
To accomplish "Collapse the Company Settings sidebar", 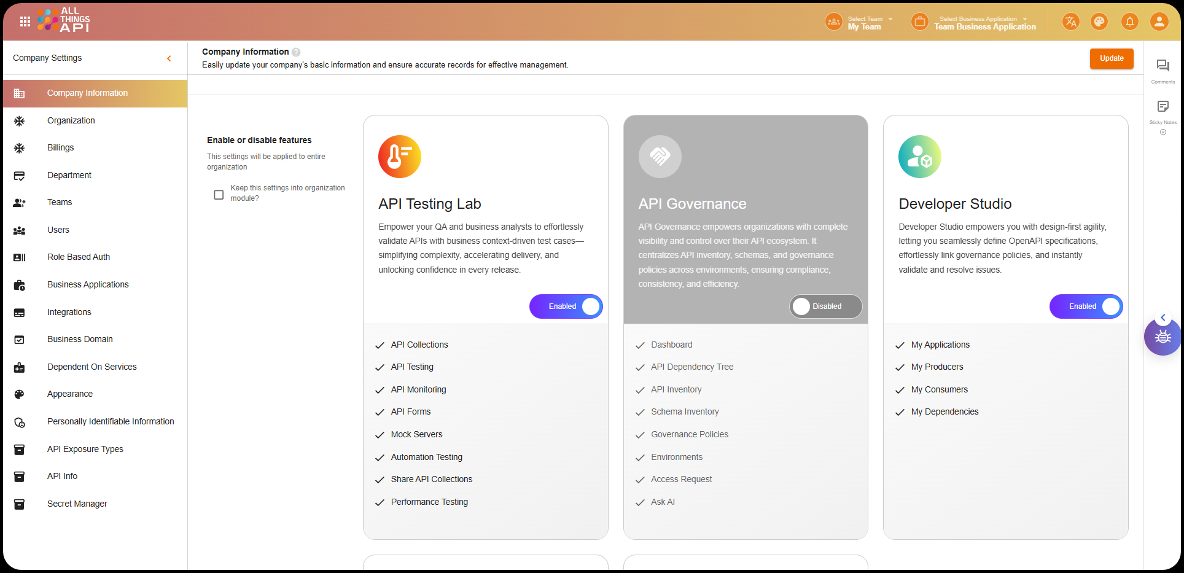I will [x=169, y=58].
